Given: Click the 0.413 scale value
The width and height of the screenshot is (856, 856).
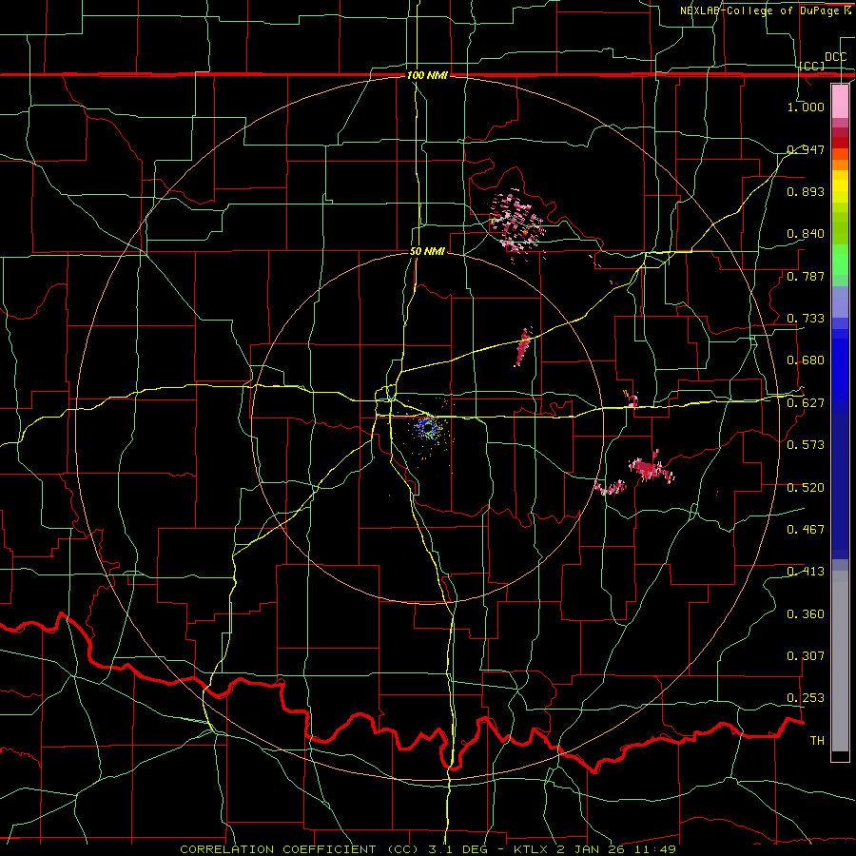Looking at the screenshot, I should pos(806,572).
